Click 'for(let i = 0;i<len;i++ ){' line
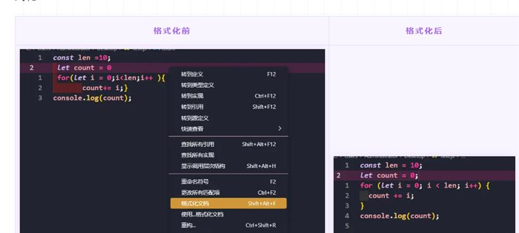The height and width of the screenshot is (233, 519). 111,78
